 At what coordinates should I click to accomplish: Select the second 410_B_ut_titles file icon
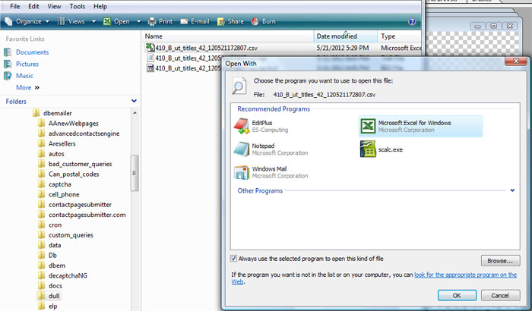[x=150, y=58]
